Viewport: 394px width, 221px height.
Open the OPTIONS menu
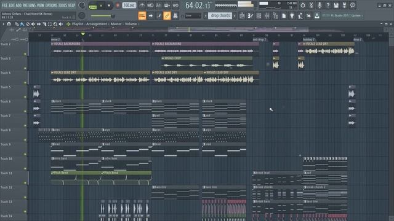pos(51,5)
